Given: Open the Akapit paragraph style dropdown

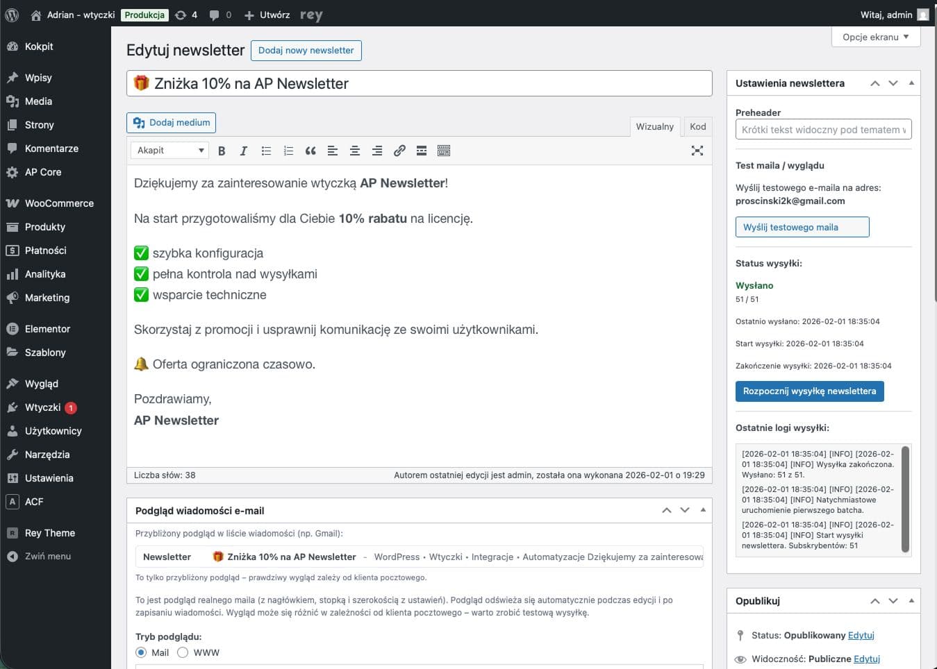Looking at the screenshot, I should coord(169,150).
